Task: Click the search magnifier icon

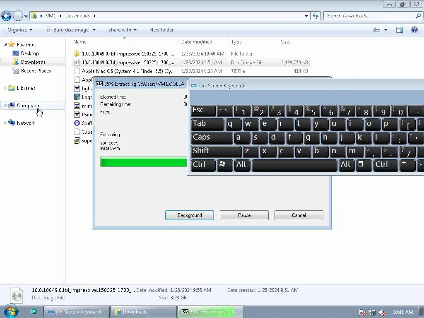Action: tap(418, 16)
